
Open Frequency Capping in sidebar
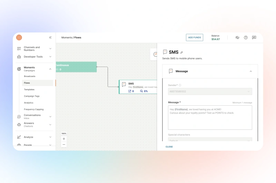(34, 109)
